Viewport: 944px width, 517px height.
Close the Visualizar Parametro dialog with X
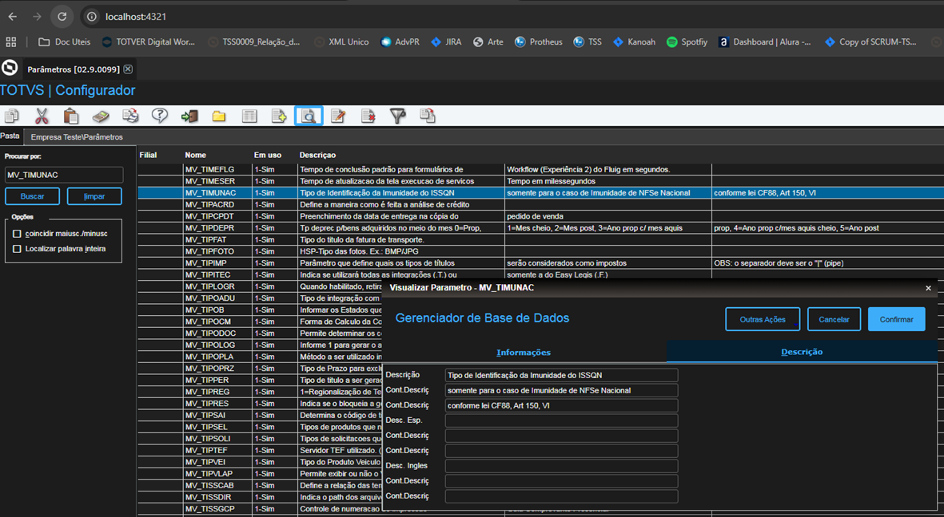[928, 288]
